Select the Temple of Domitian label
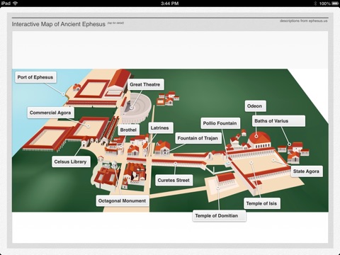Viewport: 340px width, 255px height. [219, 215]
